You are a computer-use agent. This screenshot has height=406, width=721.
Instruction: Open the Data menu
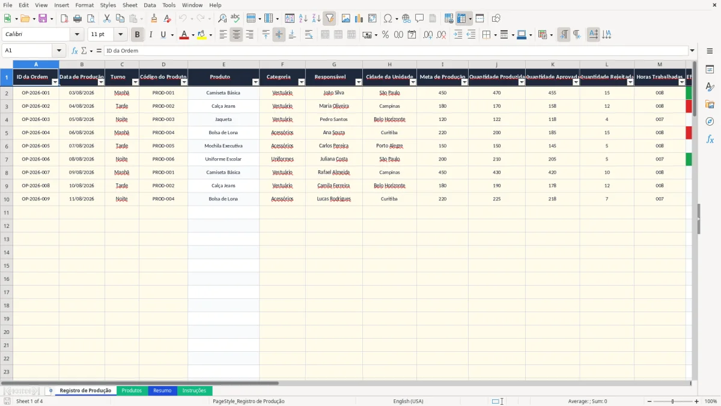[x=150, y=5]
